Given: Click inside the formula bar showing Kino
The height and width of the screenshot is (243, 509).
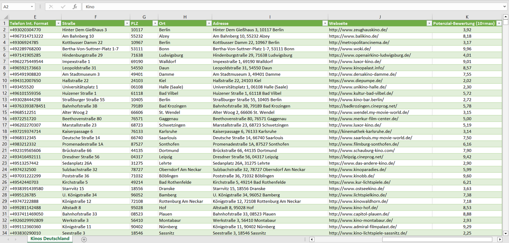Looking at the screenshot, I should coord(282,7).
